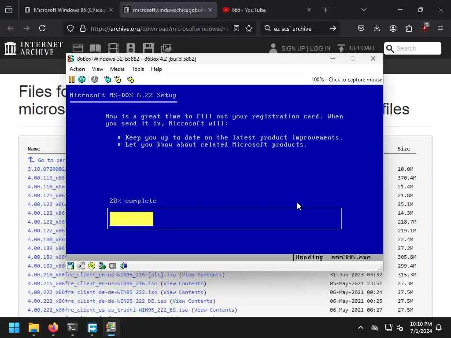Click the Internet Archive logo
The width and height of the screenshot is (451, 338).
[33, 48]
